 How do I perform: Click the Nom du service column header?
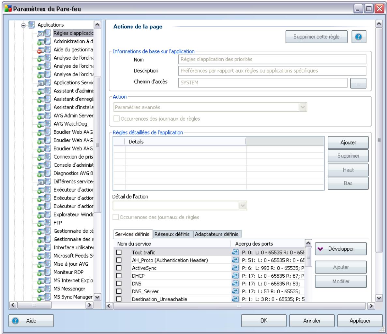click(172, 244)
